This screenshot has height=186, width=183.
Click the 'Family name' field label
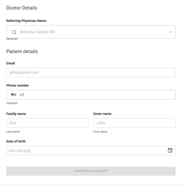coord(16,114)
